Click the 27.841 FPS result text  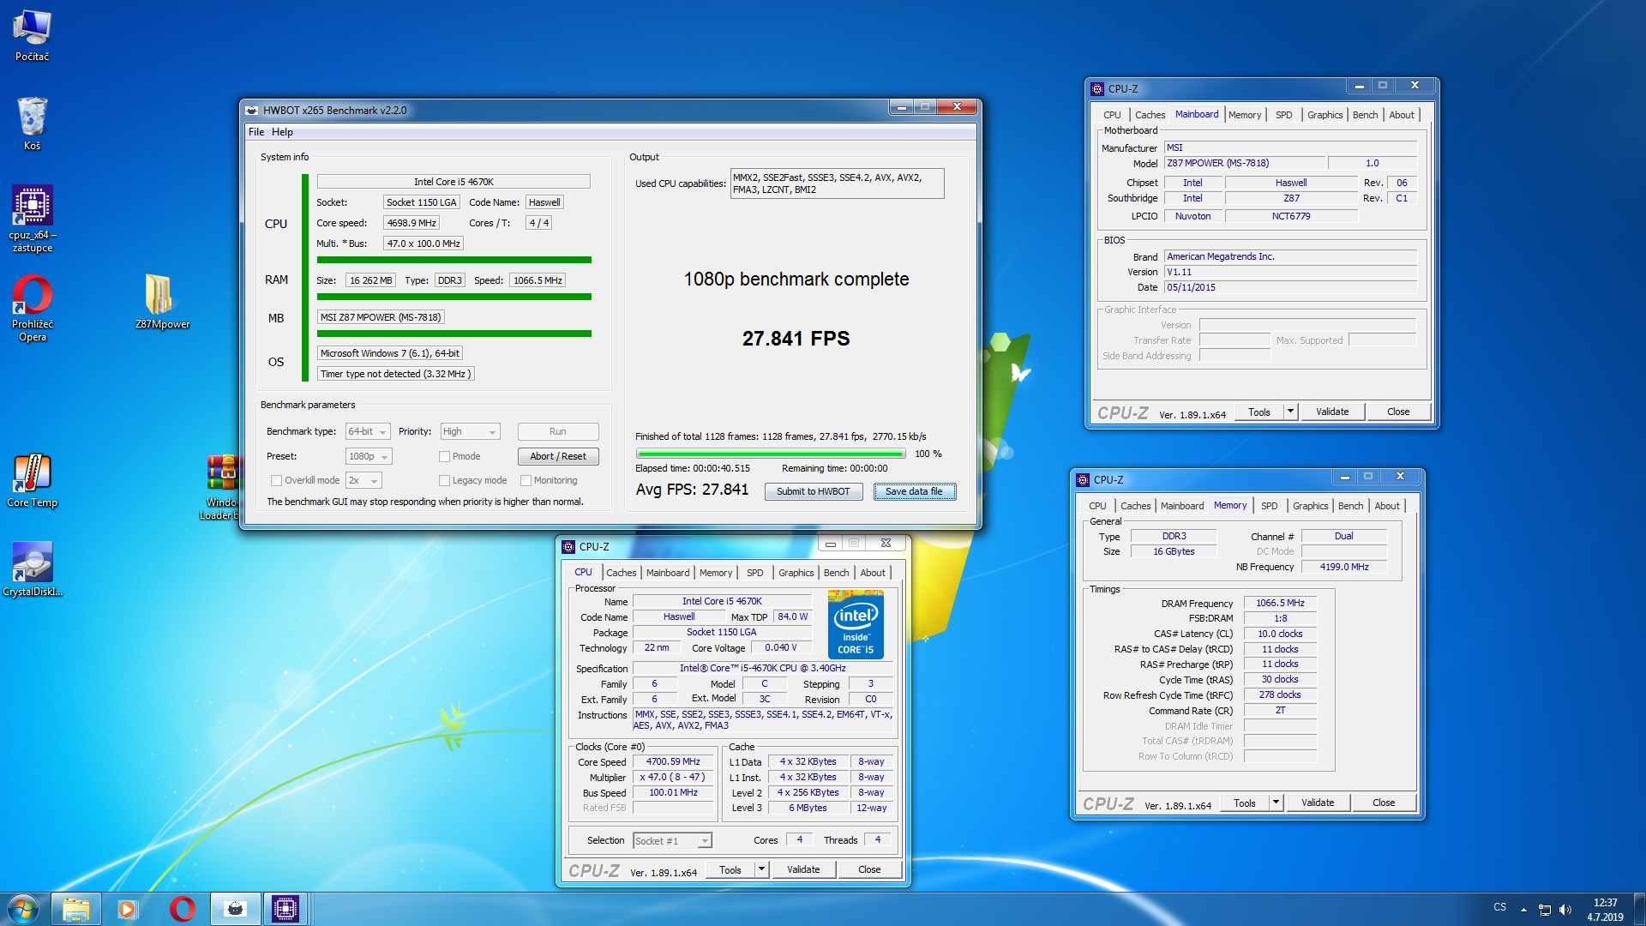click(x=796, y=339)
